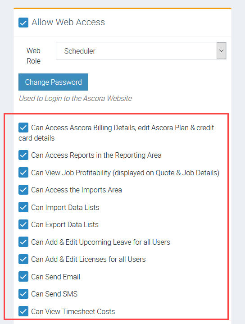Toggle Can Access Ascora Billing Details checkbox
The image size is (245, 324).
click(x=23, y=128)
